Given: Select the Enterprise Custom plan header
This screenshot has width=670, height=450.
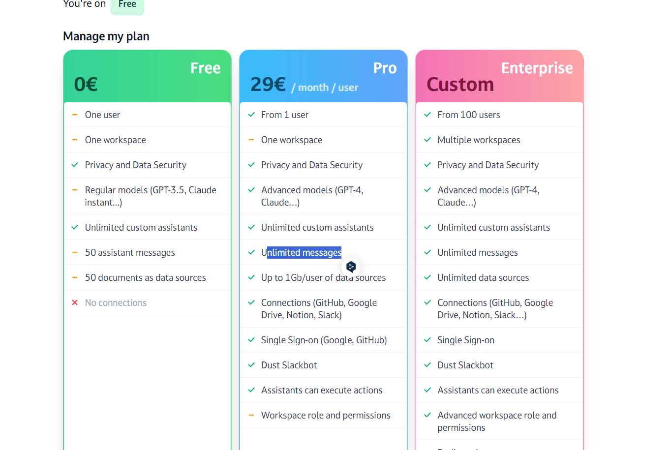Looking at the screenshot, I should click(499, 76).
